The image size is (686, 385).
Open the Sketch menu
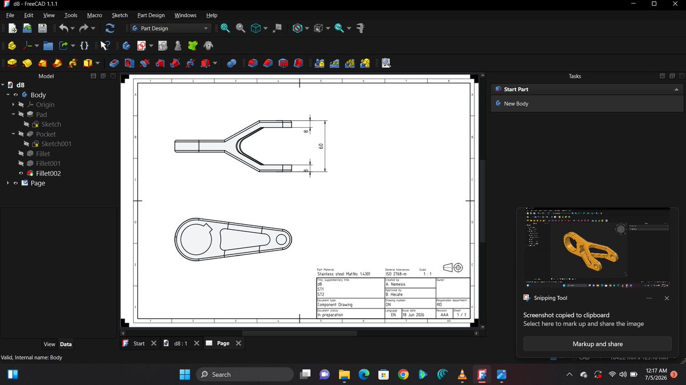pyautogui.click(x=119, y=15)
